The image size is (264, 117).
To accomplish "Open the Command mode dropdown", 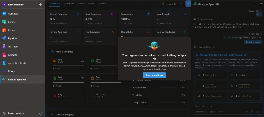I will (201, 112).
